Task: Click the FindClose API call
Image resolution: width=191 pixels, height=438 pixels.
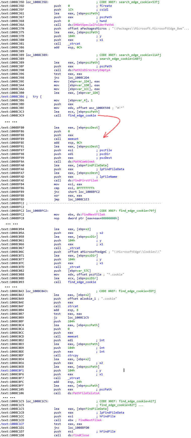Action: (x=81, y=435)
